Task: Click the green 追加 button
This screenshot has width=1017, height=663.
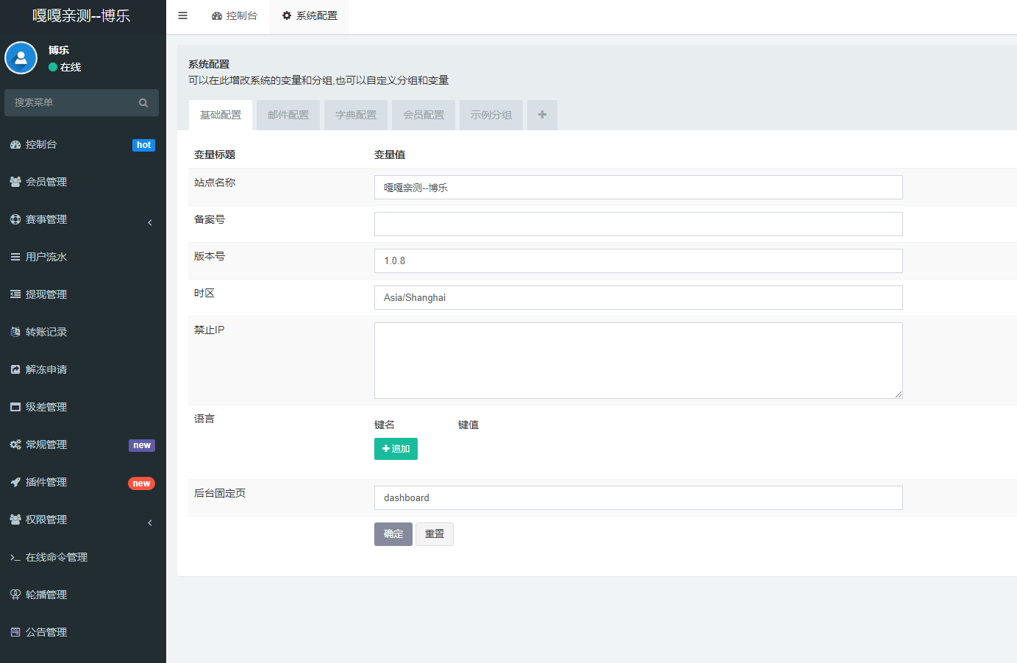Action: [x=396, y=449]
